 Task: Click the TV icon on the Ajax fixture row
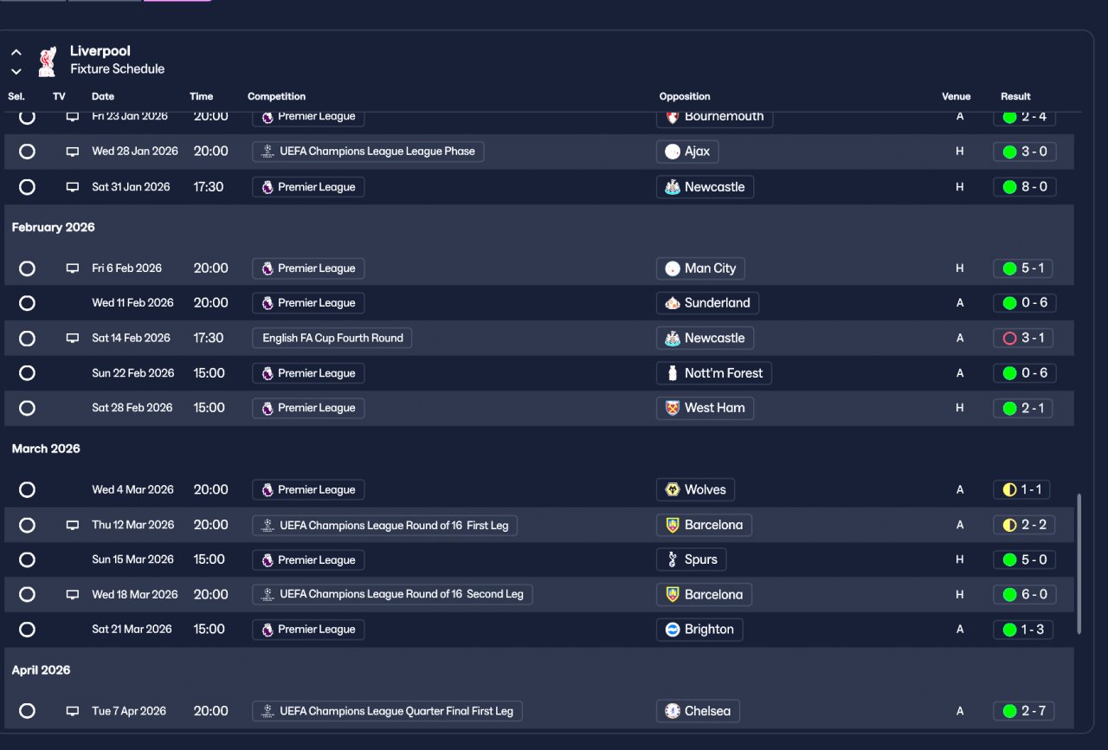pos(73,152)
